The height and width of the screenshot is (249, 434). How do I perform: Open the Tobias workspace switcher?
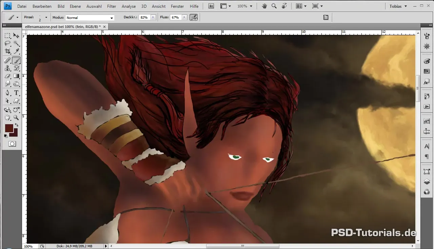pyautogui.click(x=398, y=6)
